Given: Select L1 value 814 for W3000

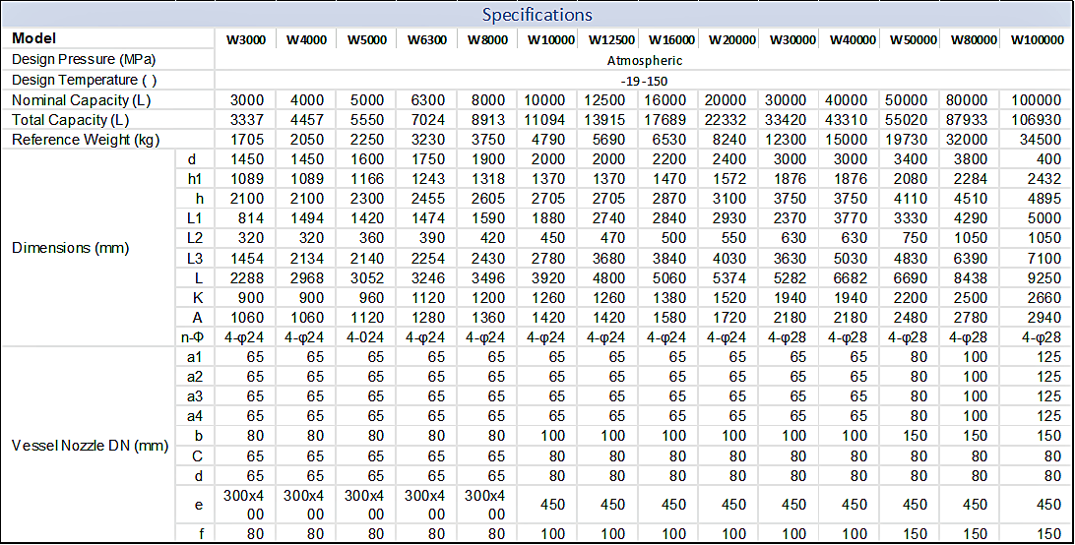Looking at the screenshot, I should [251, 218].
